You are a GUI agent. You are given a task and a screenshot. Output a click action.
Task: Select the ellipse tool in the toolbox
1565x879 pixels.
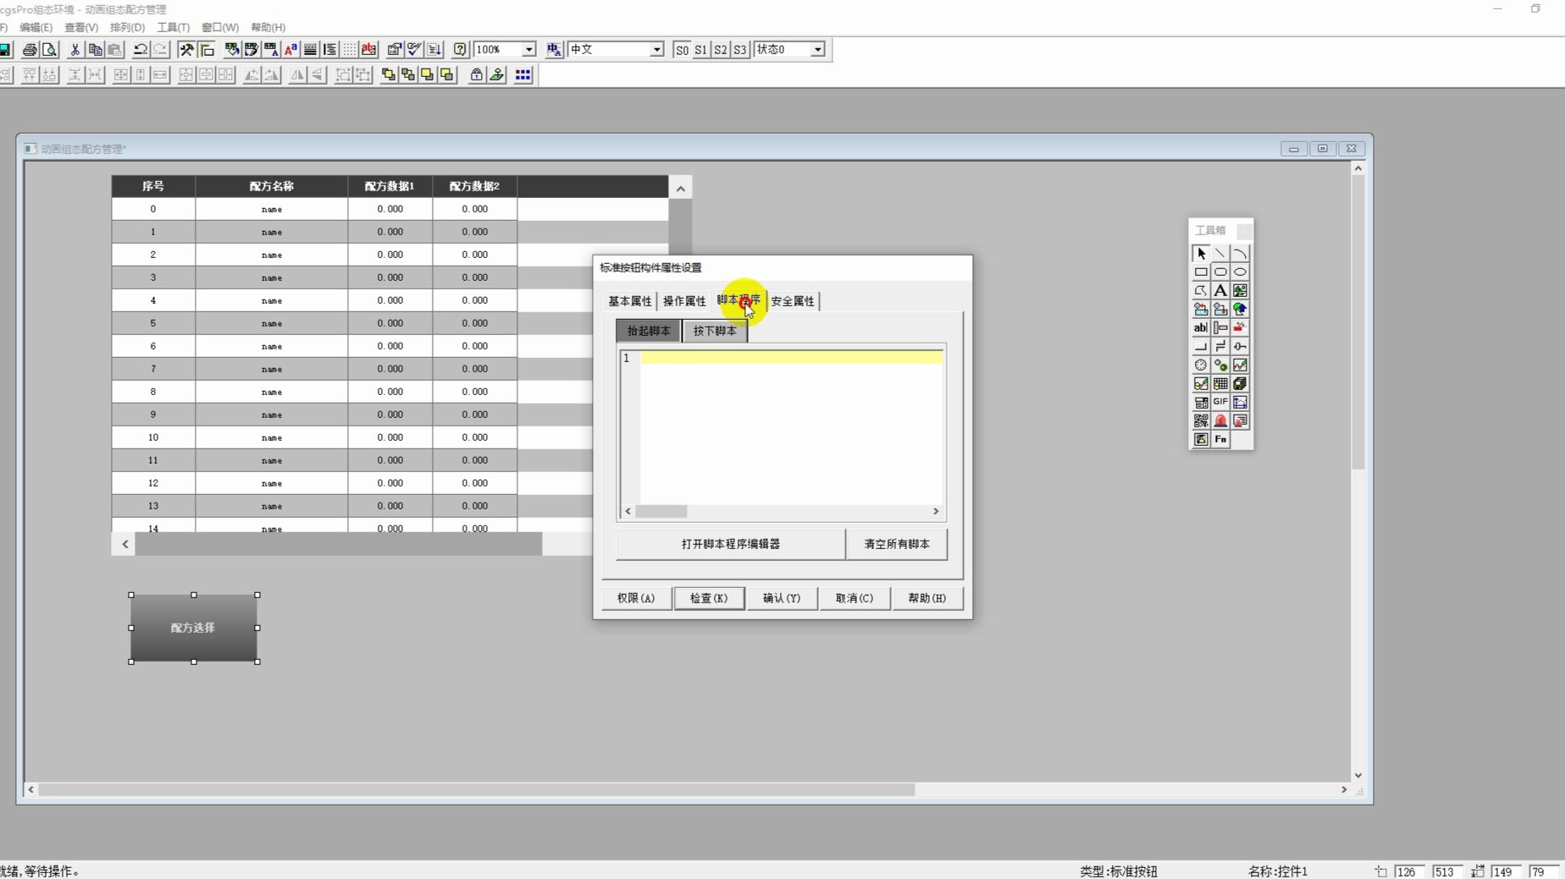1240,272
